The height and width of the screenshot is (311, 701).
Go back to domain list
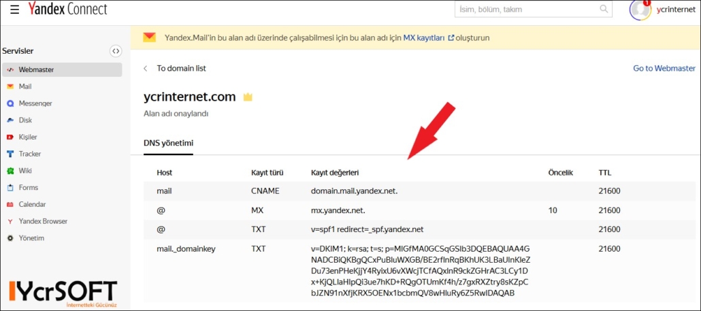181,68
